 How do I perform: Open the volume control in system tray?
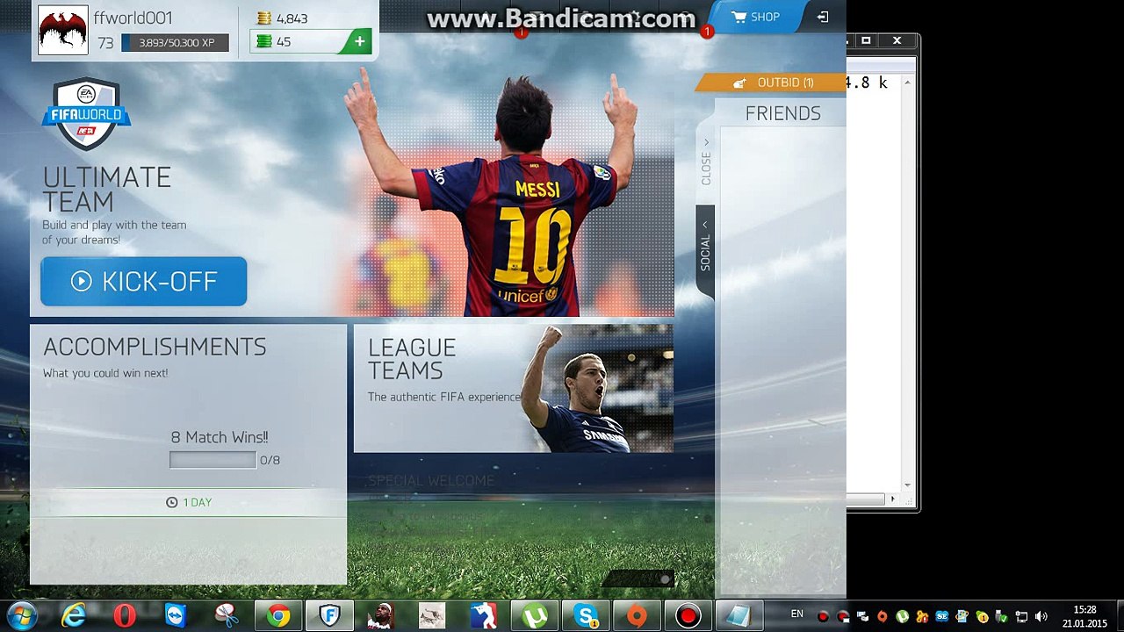(x=1041, y=616)
